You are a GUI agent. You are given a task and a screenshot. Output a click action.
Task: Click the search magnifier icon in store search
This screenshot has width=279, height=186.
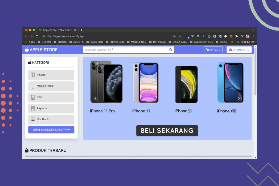(x=171, y=50)
